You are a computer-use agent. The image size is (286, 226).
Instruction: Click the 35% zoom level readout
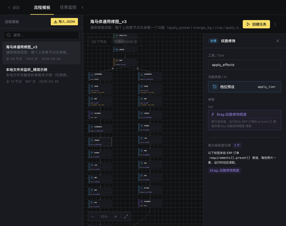pos(104,216)
